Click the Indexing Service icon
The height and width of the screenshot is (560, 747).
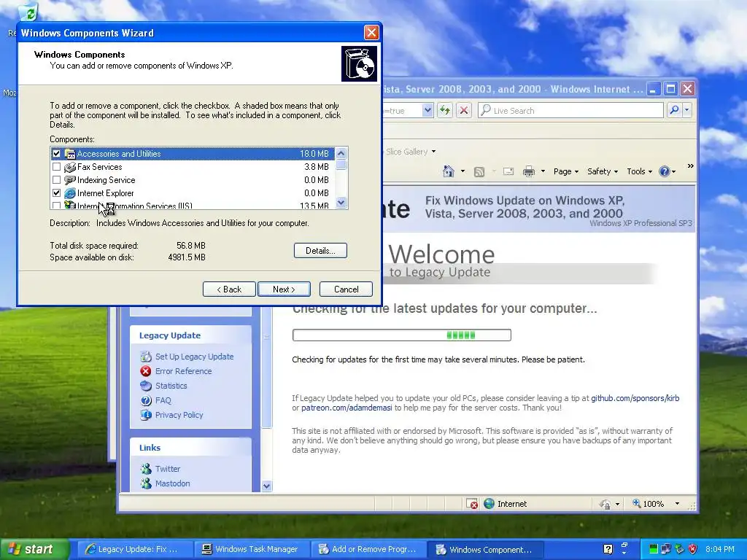pyautogui.click(x=70, y=180)
